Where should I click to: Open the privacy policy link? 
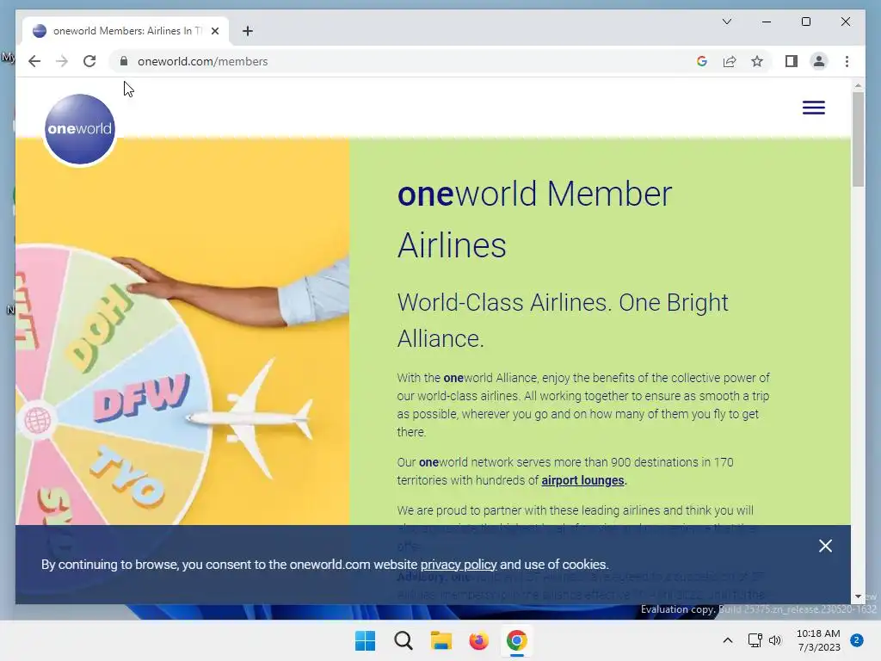pos(459,565)
